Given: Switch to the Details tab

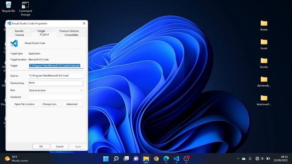Looking at the screenshot, I should point(42,31).
